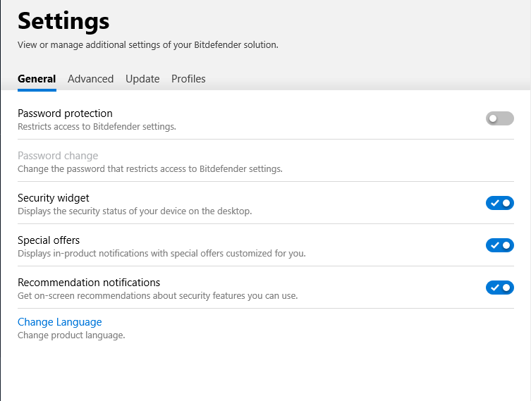Click the 'Displays in-product notifications' description
Viewport: 531px width, 401px height.
(x=161, y=254)
